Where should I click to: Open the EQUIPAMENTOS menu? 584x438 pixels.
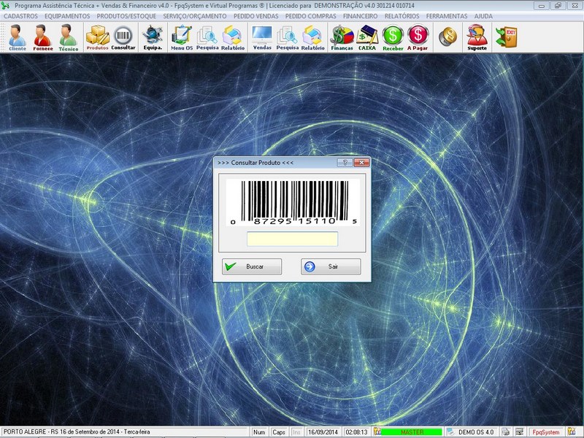(67, 16)
